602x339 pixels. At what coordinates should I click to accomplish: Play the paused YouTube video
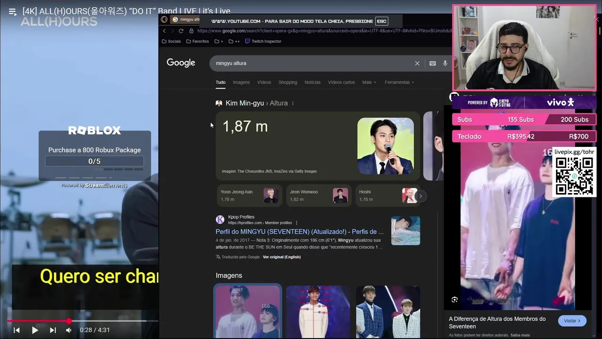[35, 330]
